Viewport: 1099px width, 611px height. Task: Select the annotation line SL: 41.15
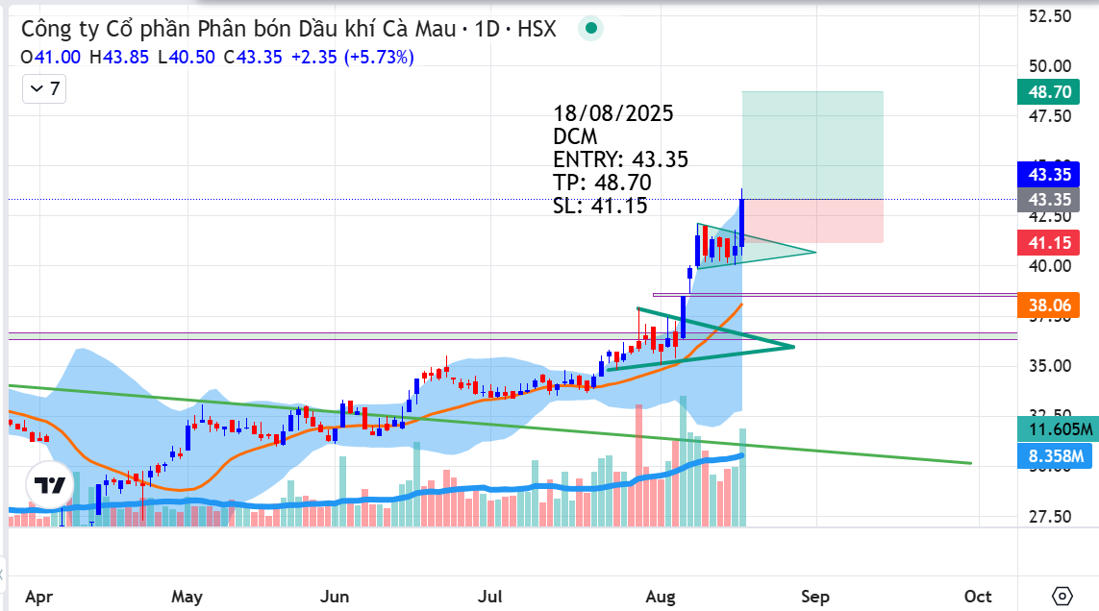[x=600, y=206]
